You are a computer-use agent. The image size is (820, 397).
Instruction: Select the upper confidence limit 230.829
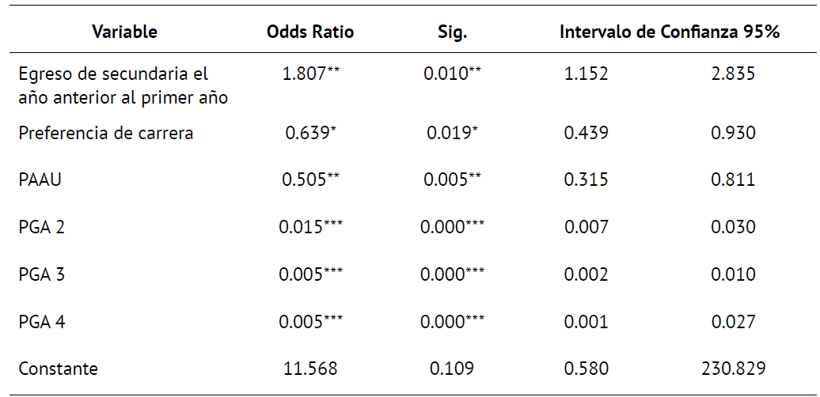(x=733, y=369)
